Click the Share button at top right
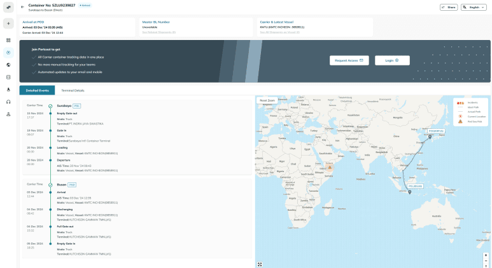The width and height of the screenshot is (492, 268). point(449,7)
